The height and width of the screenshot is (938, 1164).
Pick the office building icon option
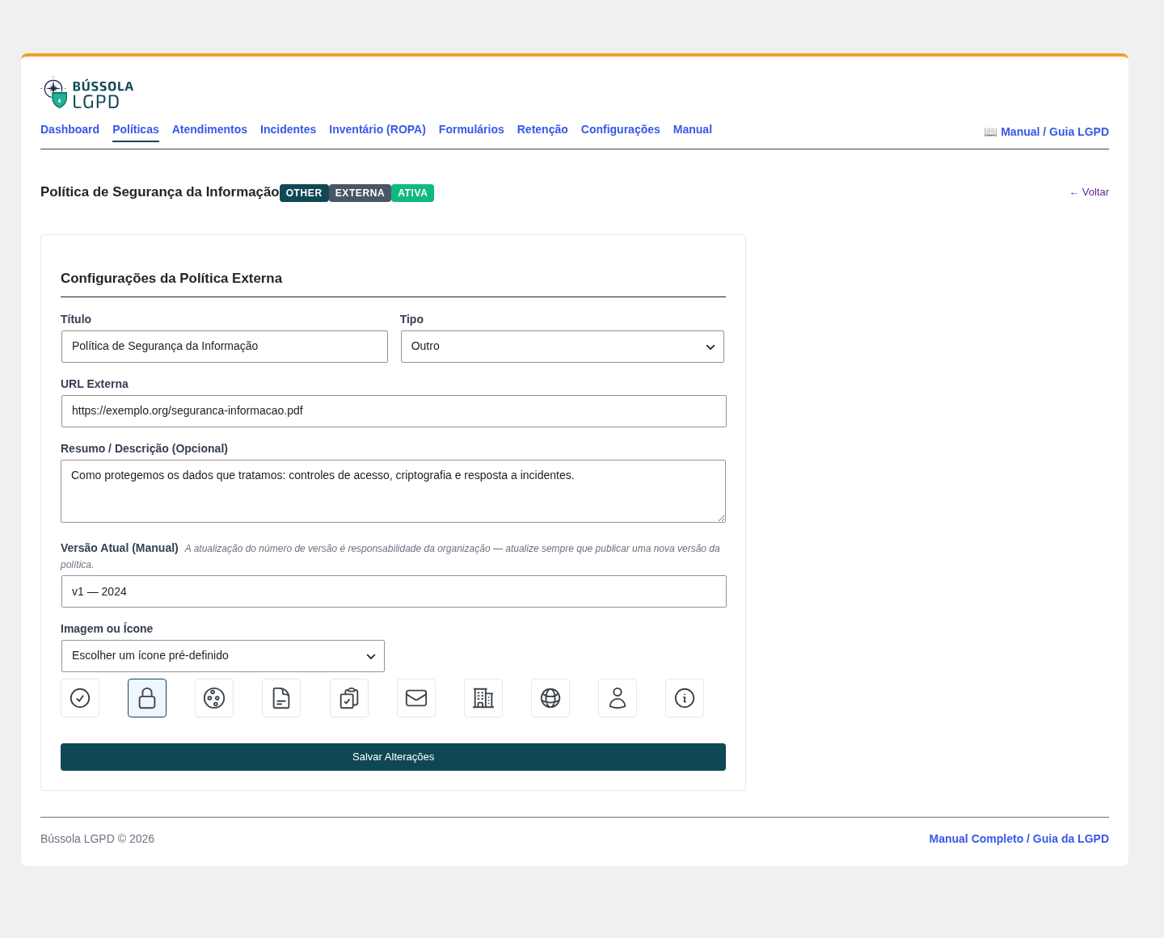(483, 698)
